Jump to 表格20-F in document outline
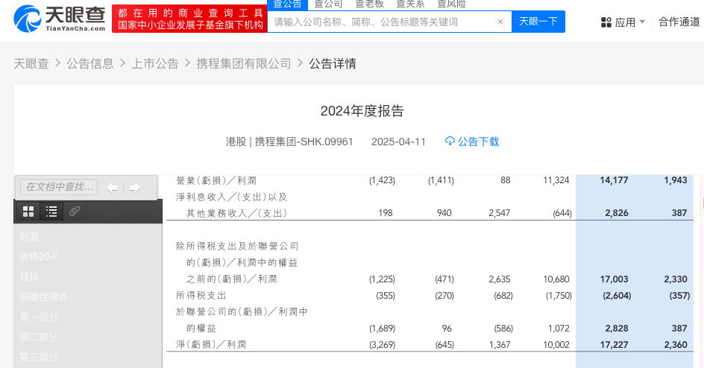704x368 pixels. [x=39, y=257]
